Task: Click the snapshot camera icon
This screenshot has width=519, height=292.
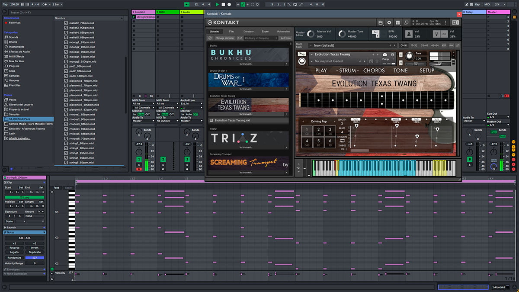Action: pyautogui.click(x=385, y=55)
